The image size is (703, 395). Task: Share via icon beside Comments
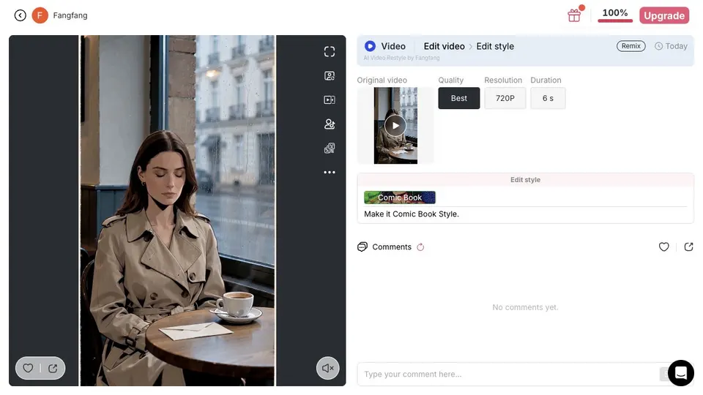(688, 247)
